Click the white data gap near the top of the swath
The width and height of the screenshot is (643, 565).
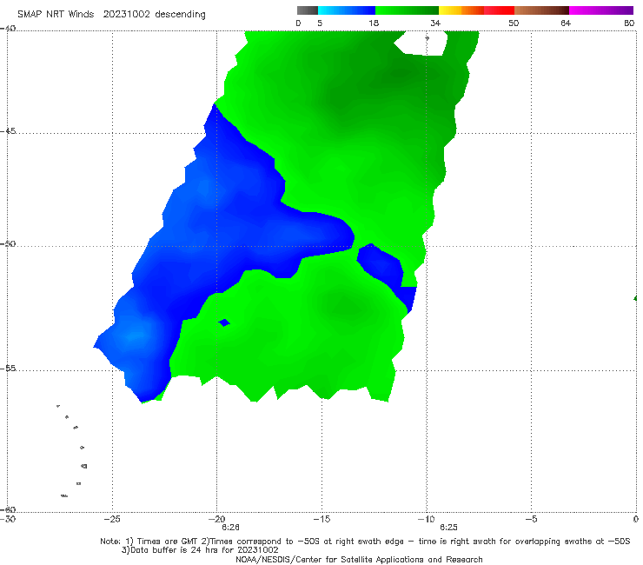tap(421, 43)
